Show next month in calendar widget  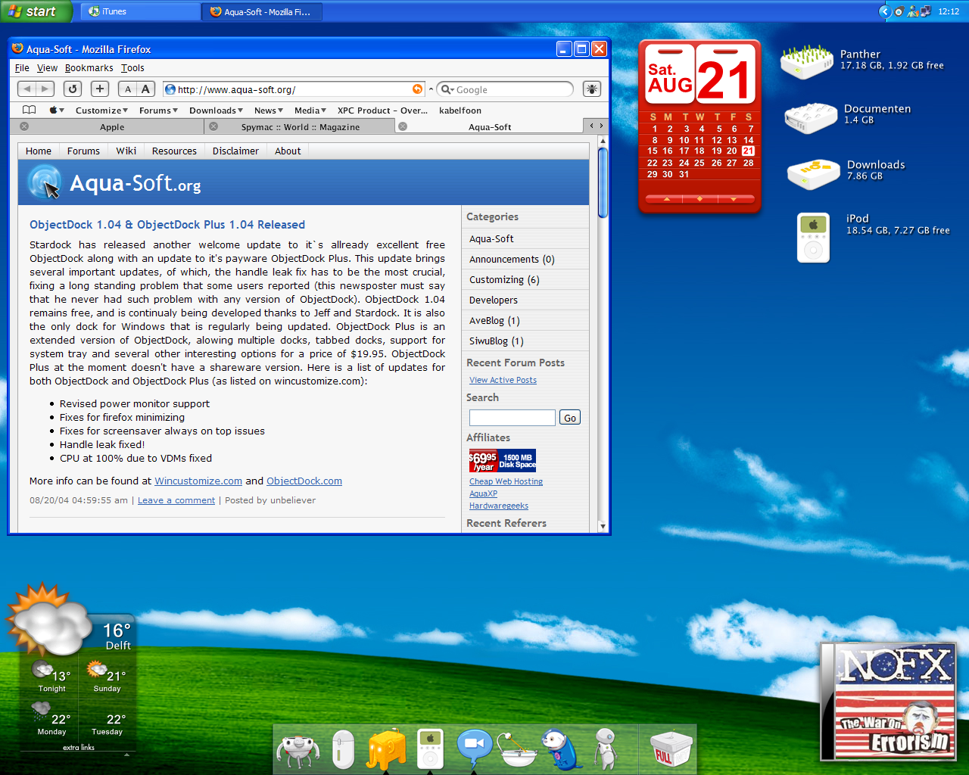pyautogui.click(x=734, y=199)
